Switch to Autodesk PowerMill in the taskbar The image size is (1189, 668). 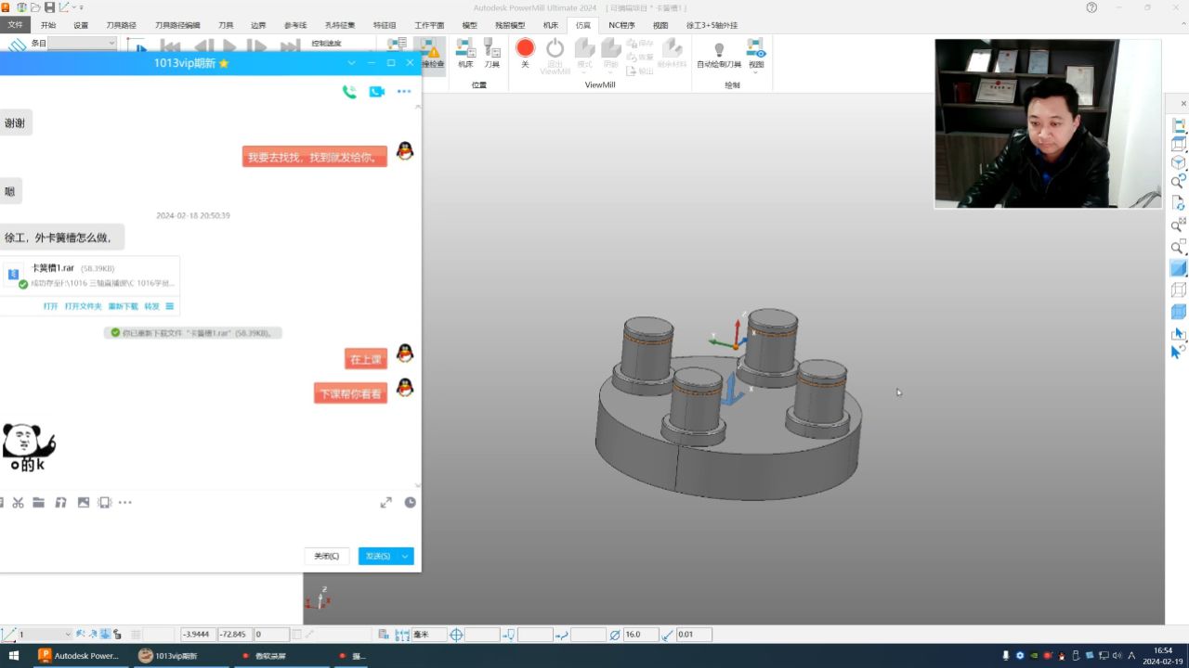tap(79, 656)
